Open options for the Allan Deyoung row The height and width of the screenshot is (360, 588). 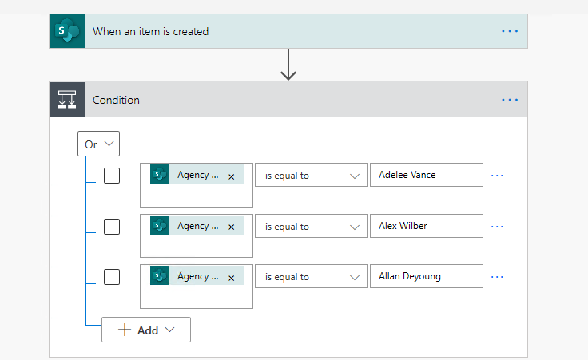tap(497, 277)
